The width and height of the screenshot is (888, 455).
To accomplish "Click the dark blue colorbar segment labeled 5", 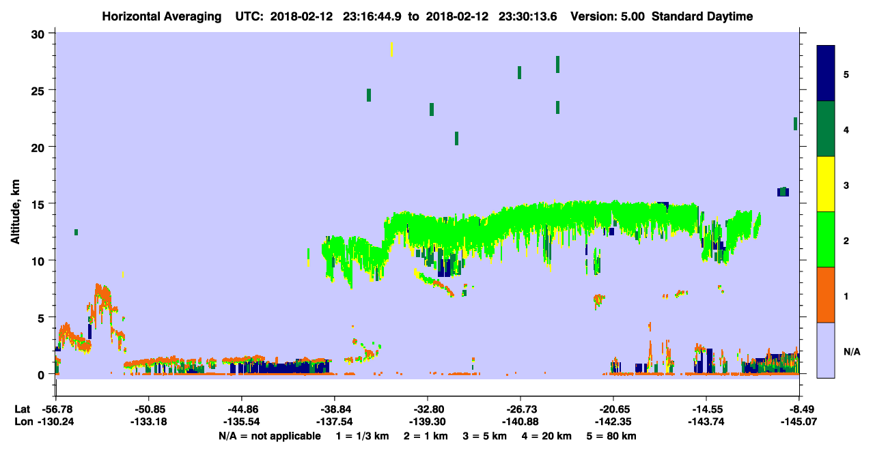I will (x=826, y=74).
